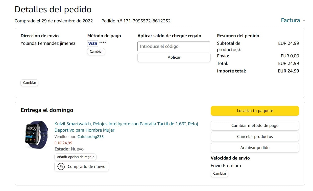Click Cancelar productos

click(255, 137)
